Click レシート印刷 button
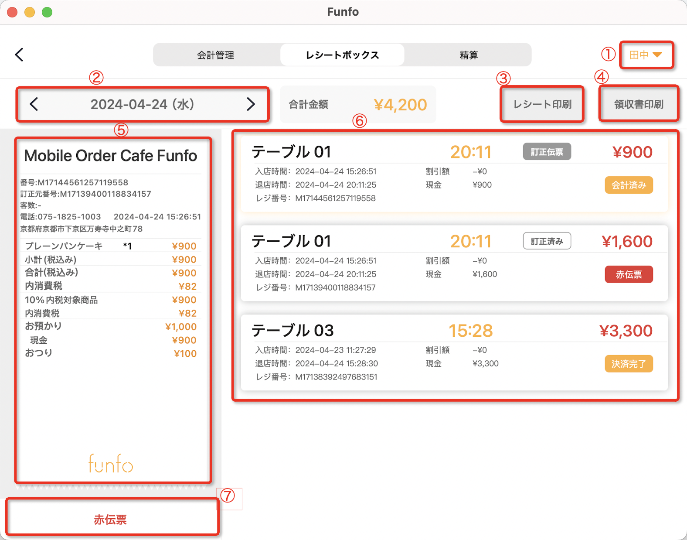Screen dimensions: 687x540 tap(542, 104)
